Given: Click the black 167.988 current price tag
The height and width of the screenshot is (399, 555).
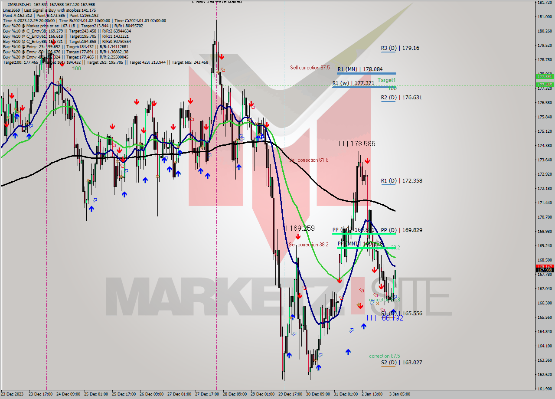Looking at the screenshot, I should (544, 270).
